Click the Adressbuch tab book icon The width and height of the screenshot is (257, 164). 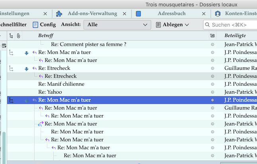pyautogui.click(x=139, y=14)
